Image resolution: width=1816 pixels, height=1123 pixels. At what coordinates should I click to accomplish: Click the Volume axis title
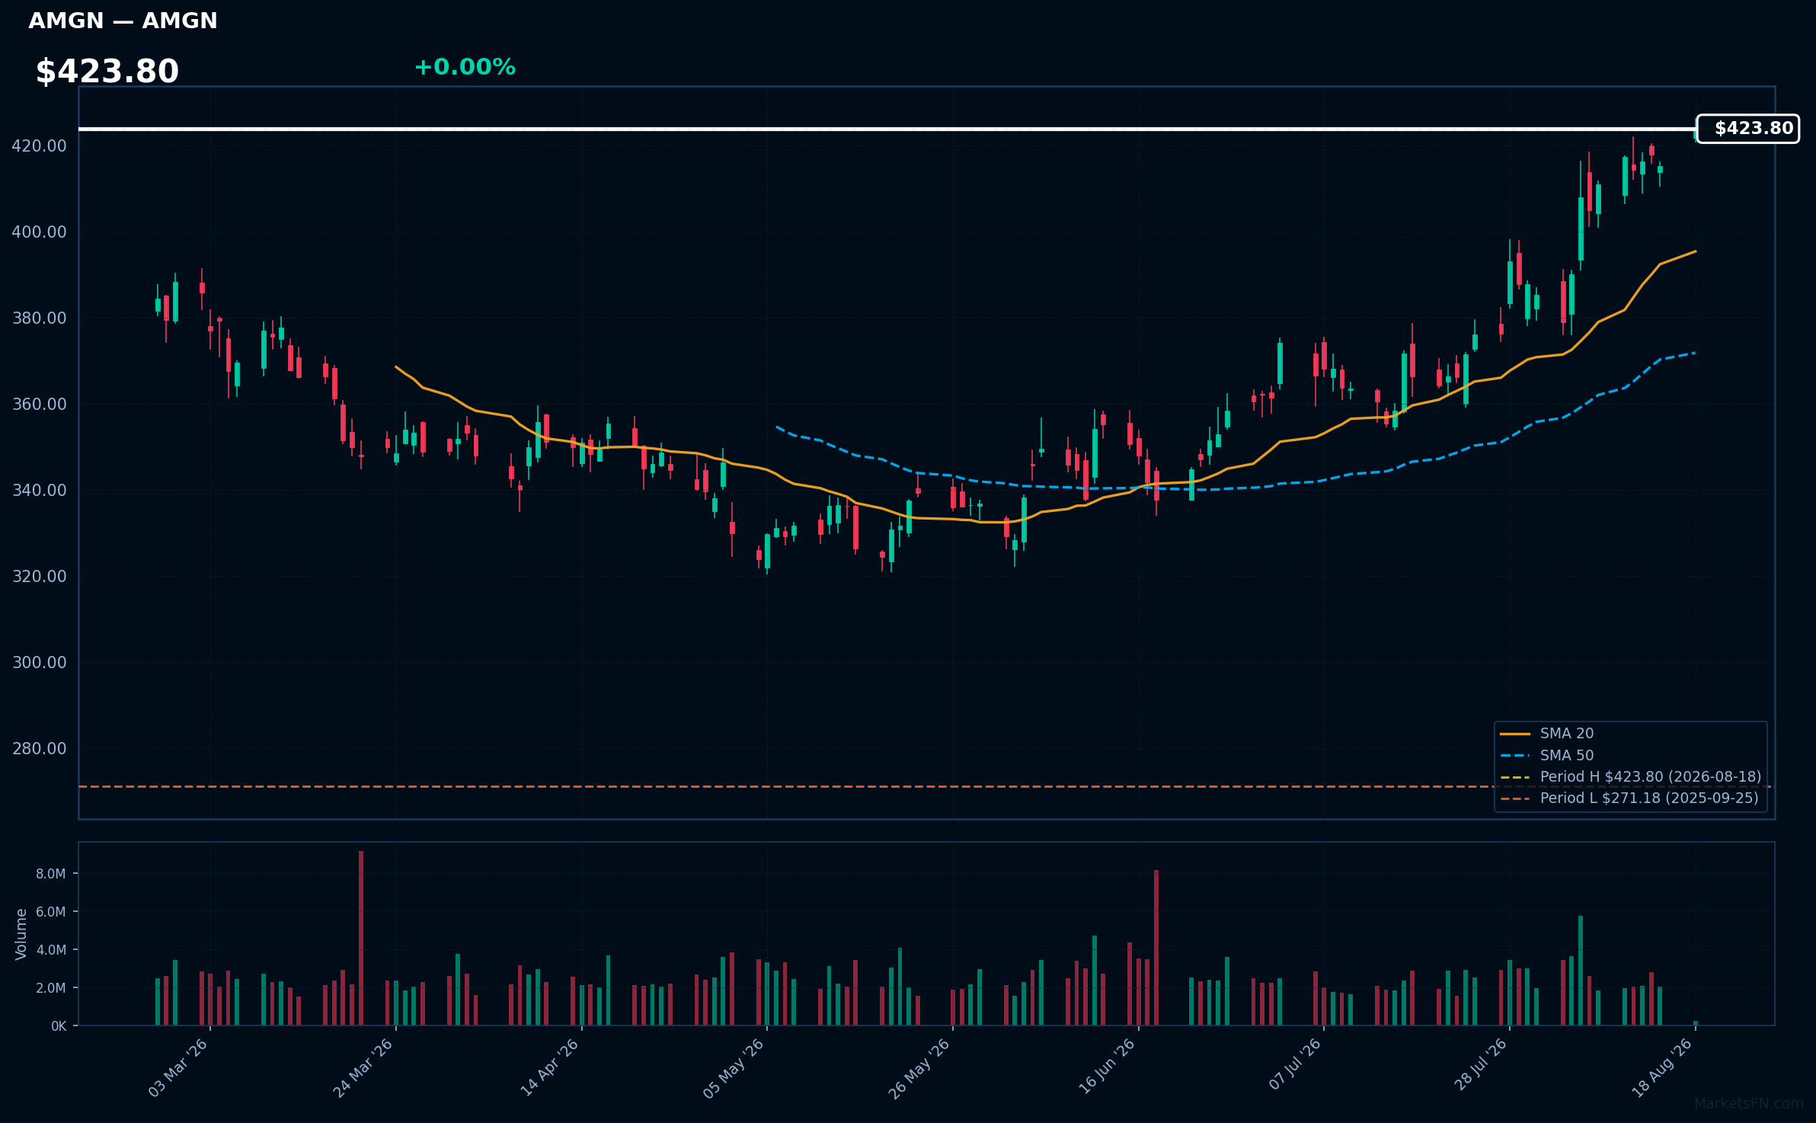(21, 934)
